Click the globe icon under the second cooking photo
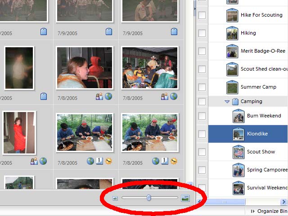Screen dimensions: 288x216 point(156,161)
